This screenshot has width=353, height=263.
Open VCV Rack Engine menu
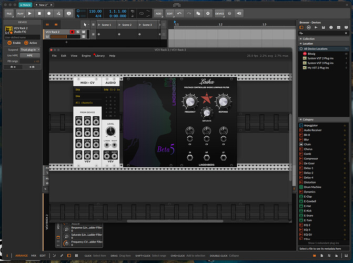pos(86,56)
